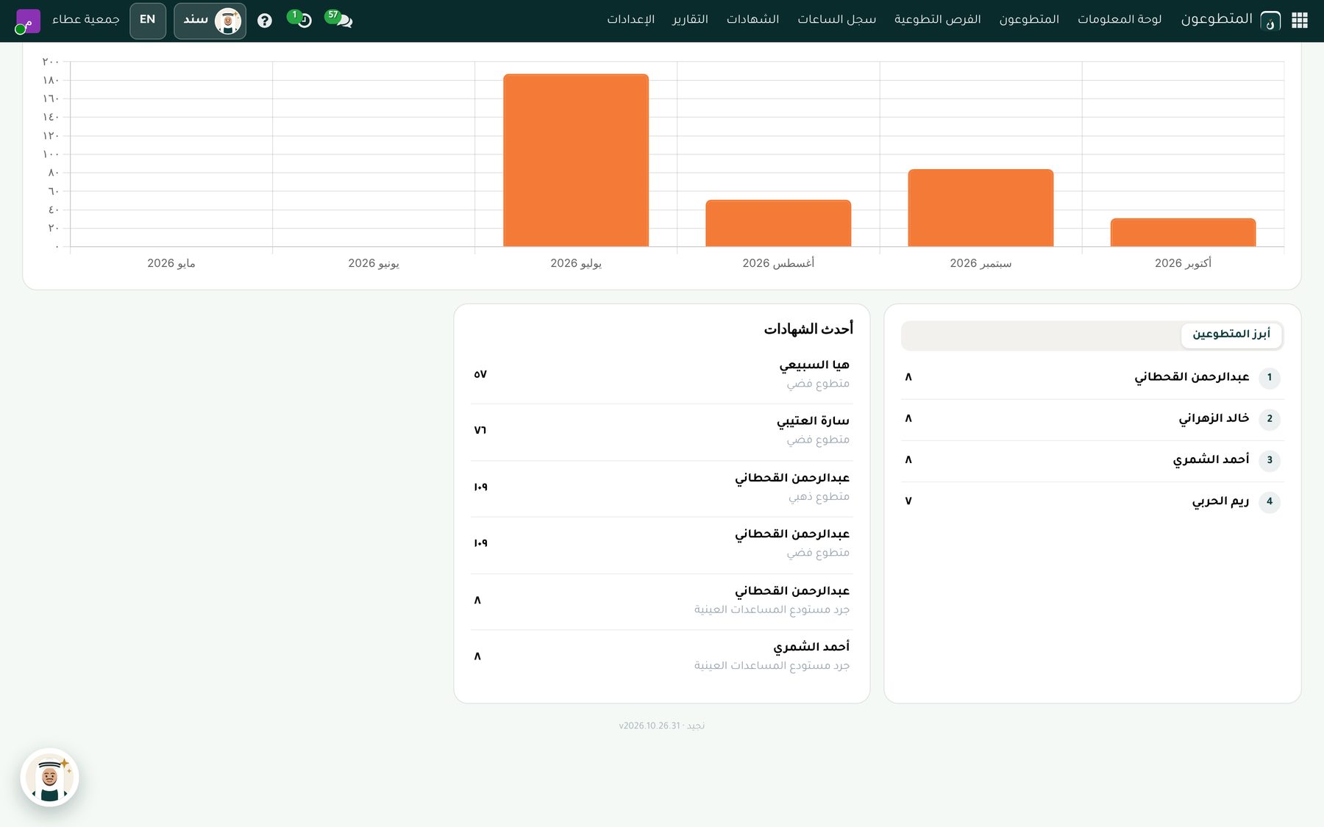Open the الشهادات menu

click(x=752, y=20)
